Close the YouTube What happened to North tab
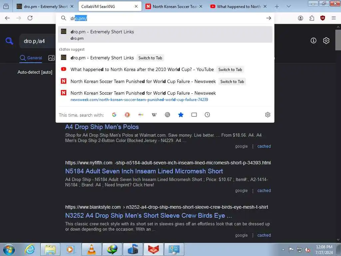 tap(265, 7)
